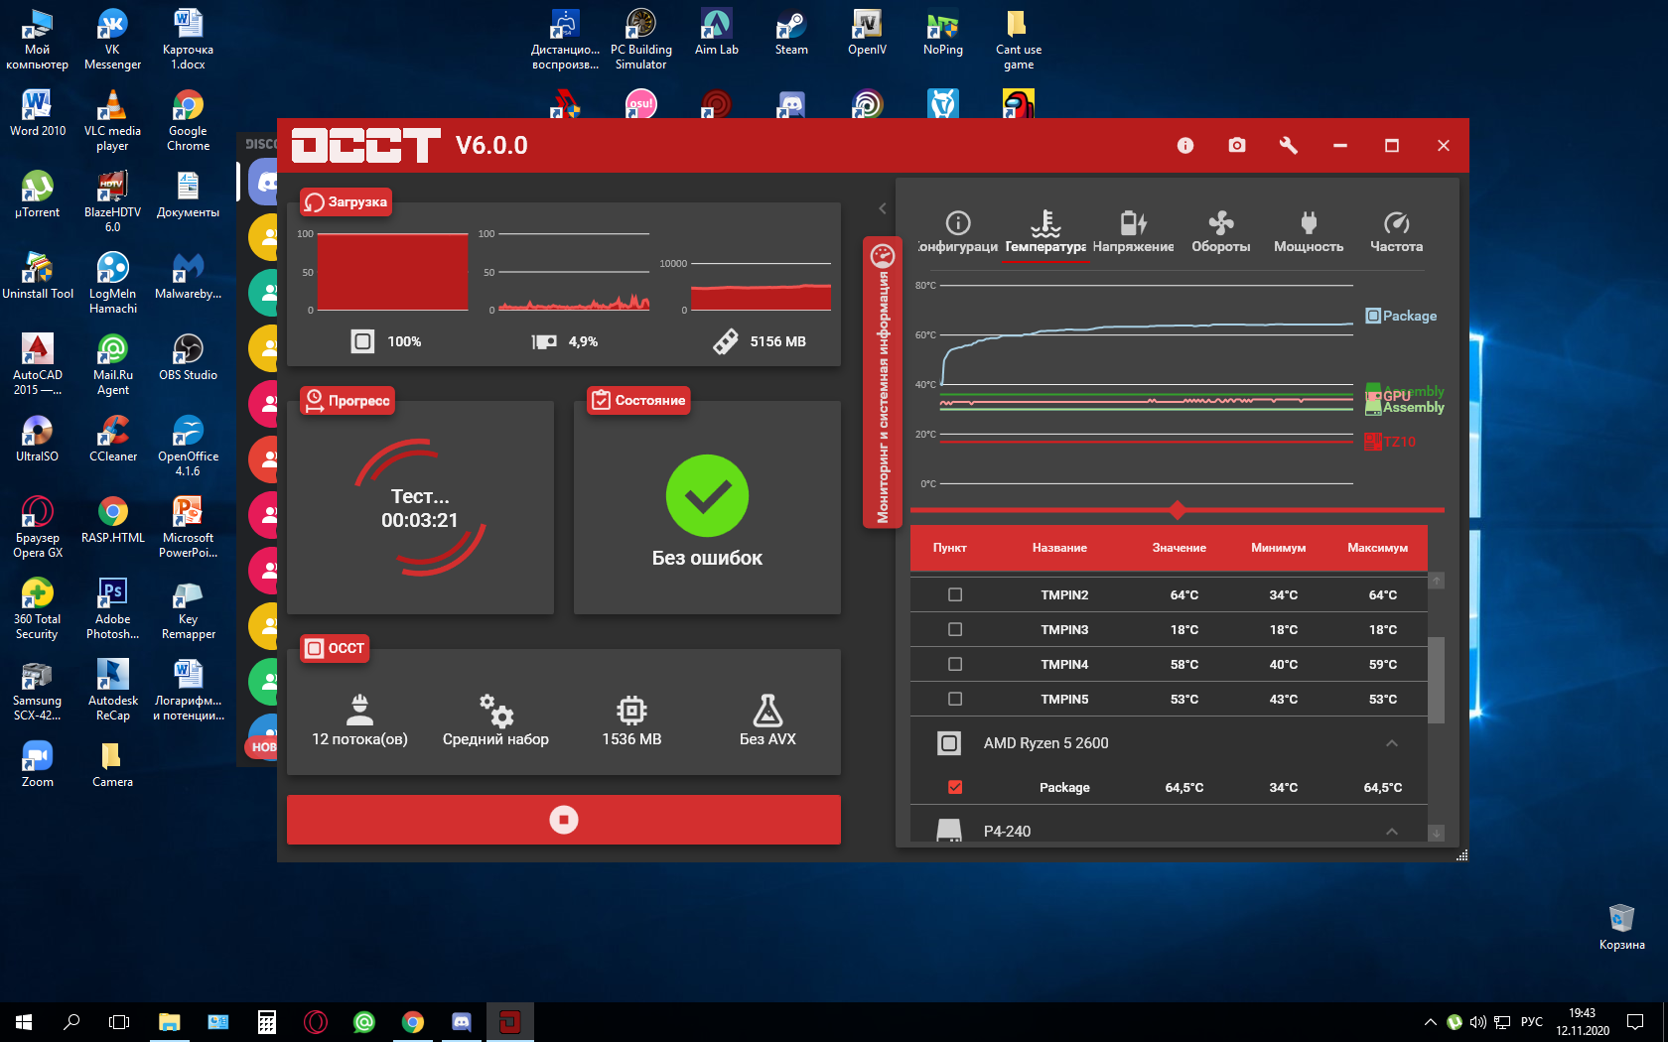Open the Windows Start menu

[x=24, y=1021]
